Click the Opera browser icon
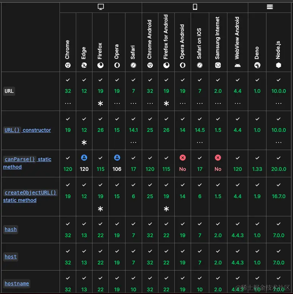293x294 pixels. [117, 65]
